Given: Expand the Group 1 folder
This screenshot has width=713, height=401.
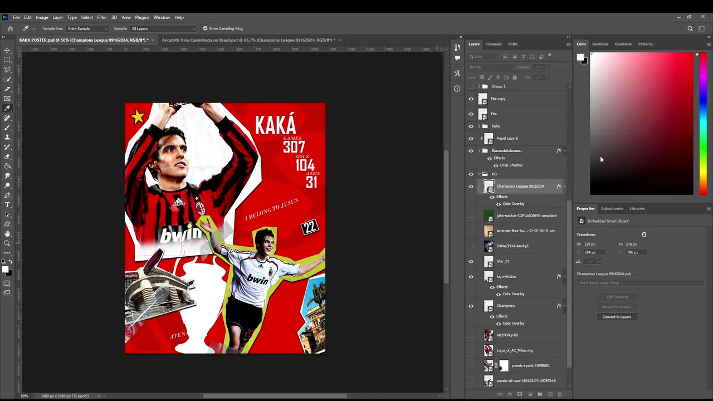Looking at the screenshot, I should [x=478, y=87].
